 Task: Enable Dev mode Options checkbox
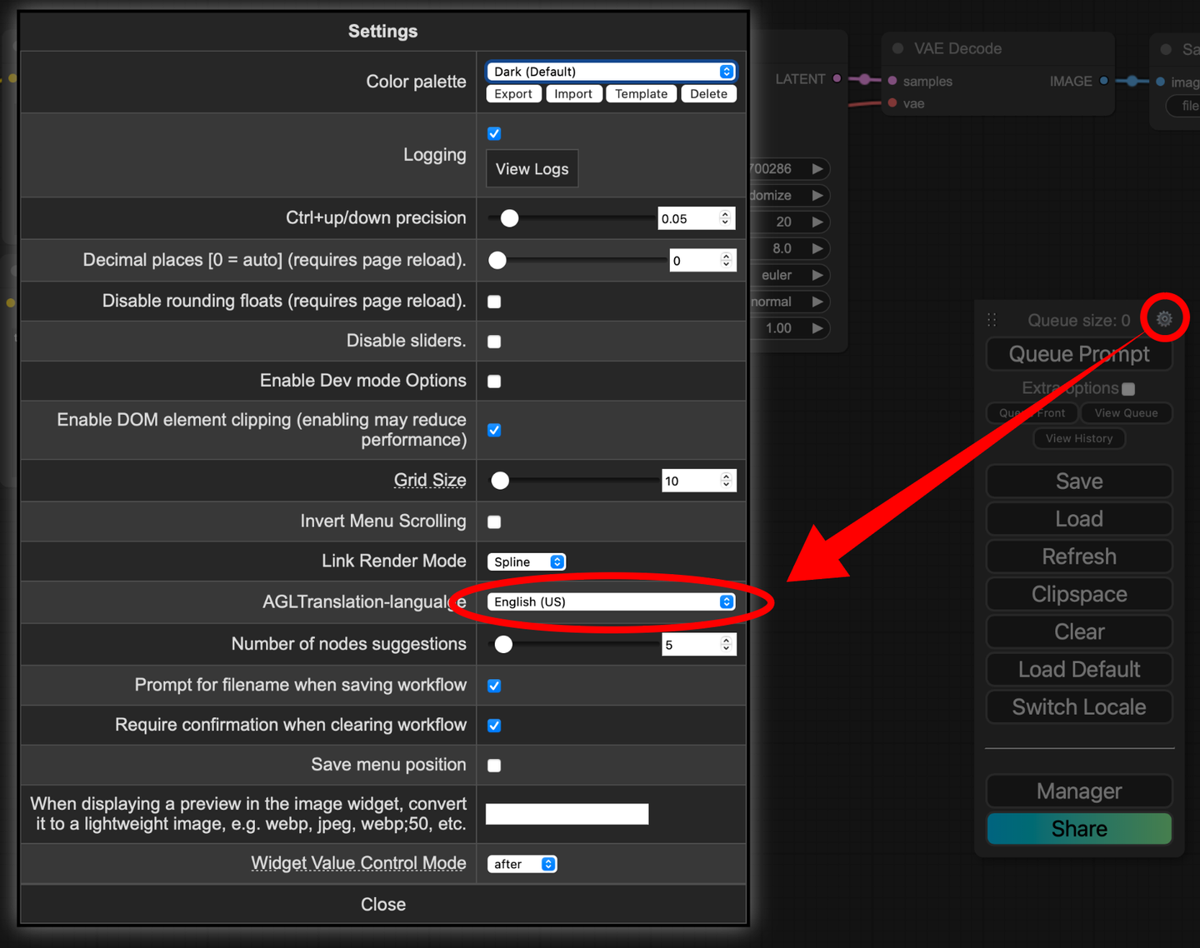[494, 382]
